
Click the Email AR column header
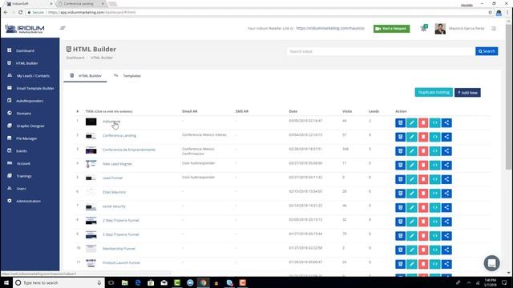[x=189, y=111]
